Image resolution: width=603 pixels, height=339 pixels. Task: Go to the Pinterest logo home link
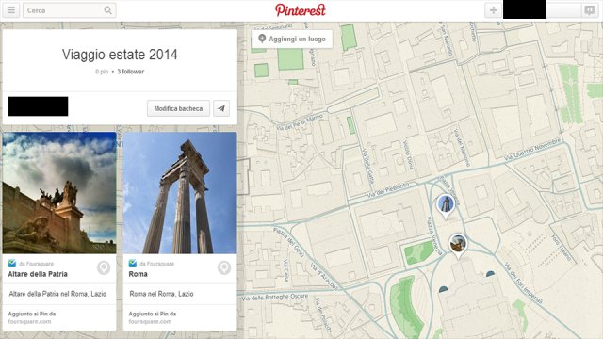[x=301, y=10]
